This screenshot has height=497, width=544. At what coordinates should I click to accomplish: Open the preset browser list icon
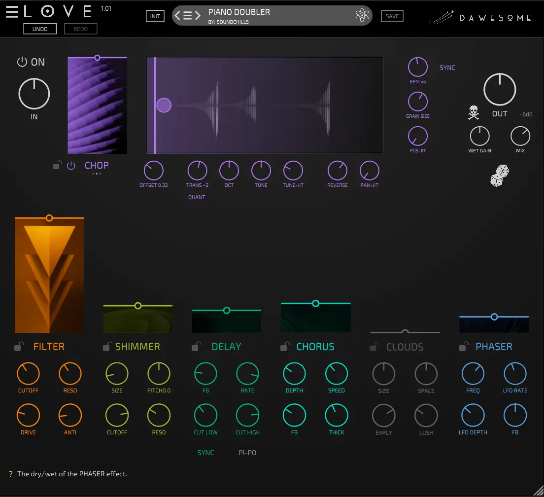coord(188,16)
